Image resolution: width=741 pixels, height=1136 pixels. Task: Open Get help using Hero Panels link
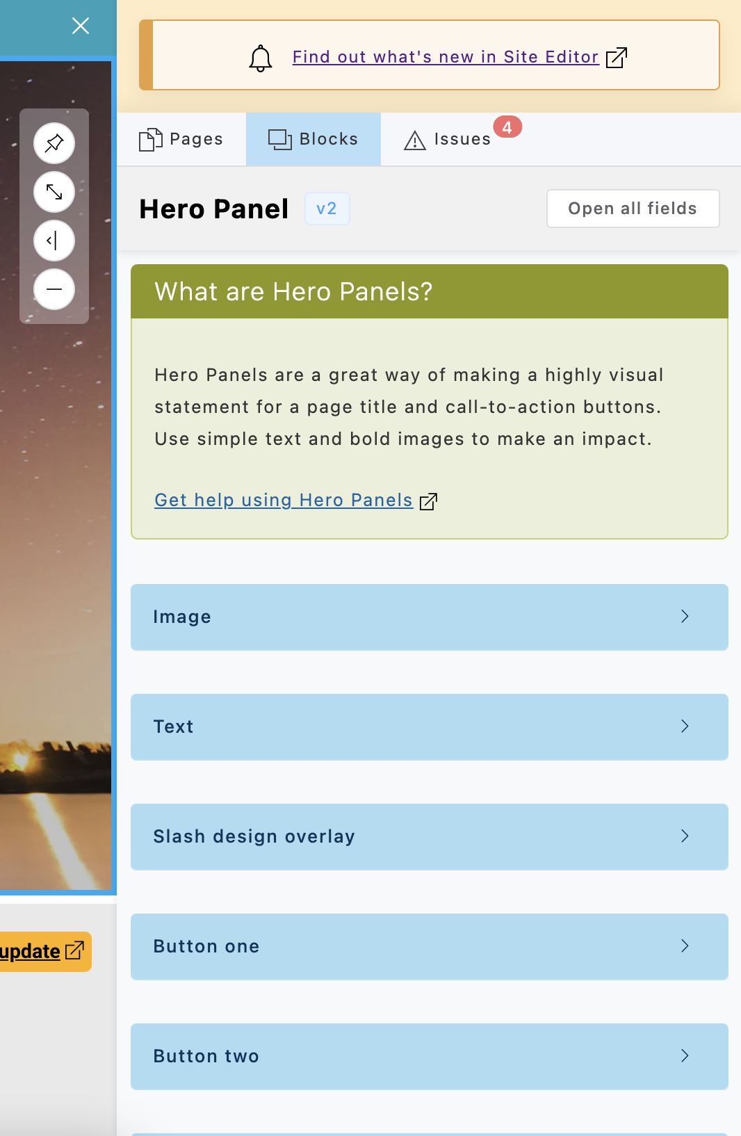point(284,500)
